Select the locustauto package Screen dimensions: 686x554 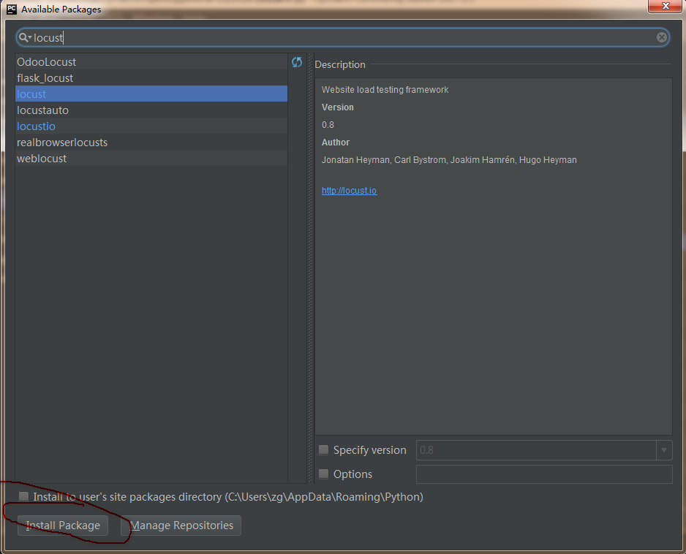(x=151, y=110)
